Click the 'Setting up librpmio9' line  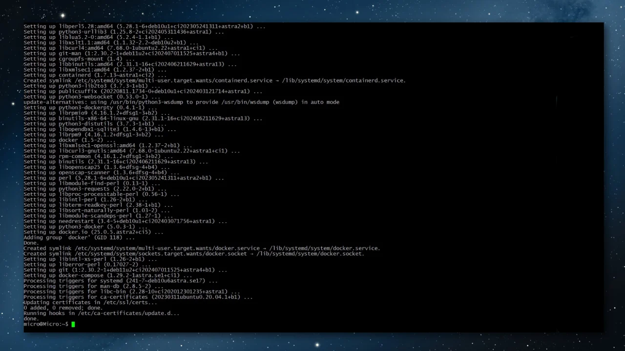pos(97,113)
